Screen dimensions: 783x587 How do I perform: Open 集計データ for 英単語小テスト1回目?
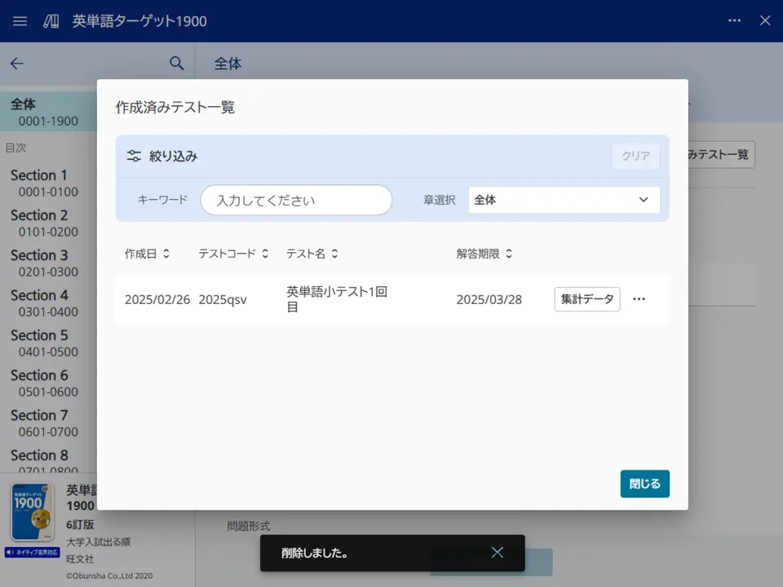[586, 299]
